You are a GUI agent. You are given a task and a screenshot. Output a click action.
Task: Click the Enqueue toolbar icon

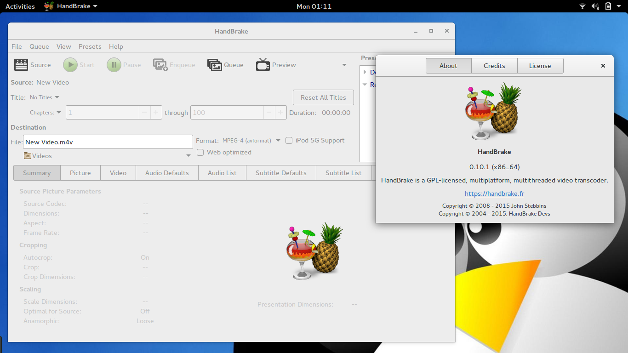coord(160,65)
